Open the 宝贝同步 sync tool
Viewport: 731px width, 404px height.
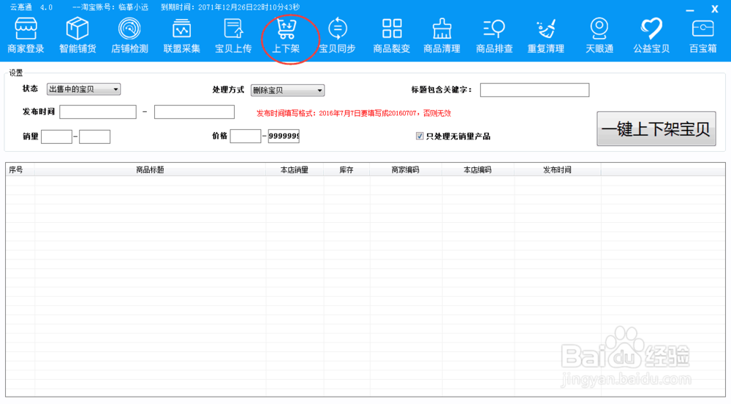(x=338, y=35)
